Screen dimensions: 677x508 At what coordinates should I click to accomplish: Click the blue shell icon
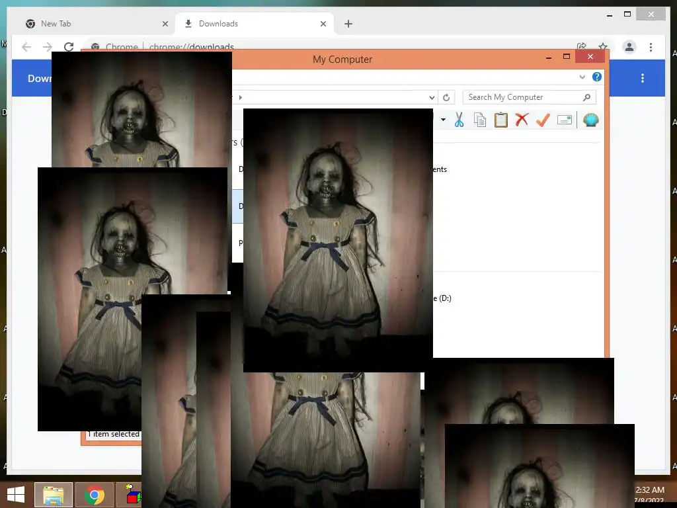(x=590, y=120)
